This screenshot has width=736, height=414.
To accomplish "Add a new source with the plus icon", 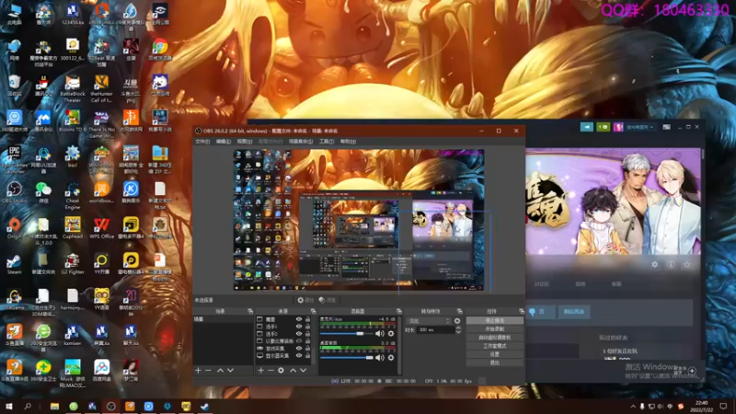I will (260, 371).
